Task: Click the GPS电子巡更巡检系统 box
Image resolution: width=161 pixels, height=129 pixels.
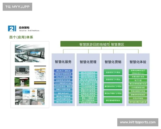Action: pyautogui.click(x=88, y=82)
